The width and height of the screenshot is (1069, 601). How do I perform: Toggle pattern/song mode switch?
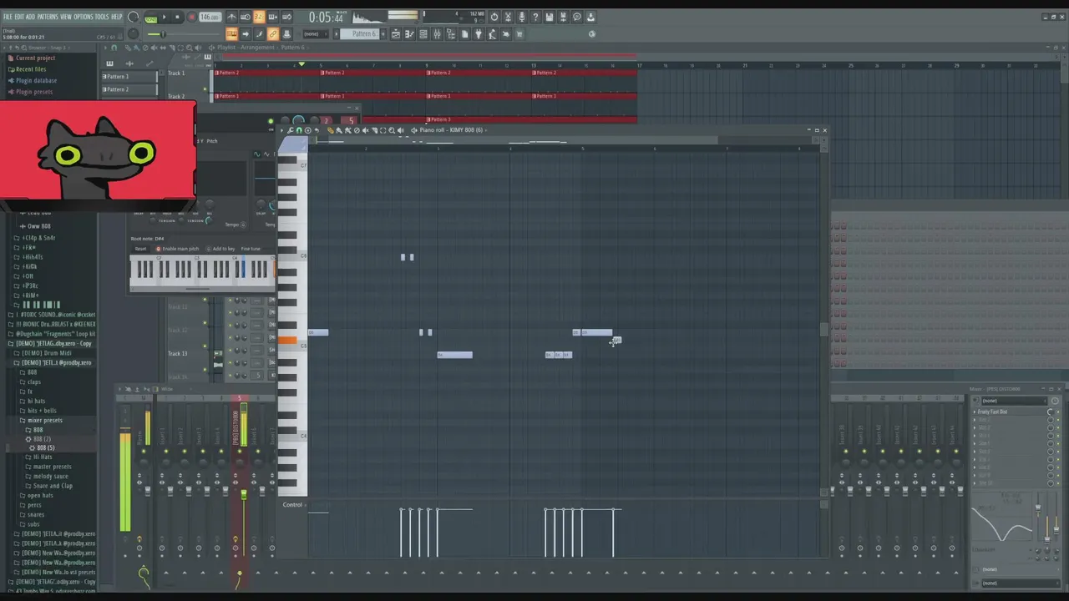tap(150, 18)
